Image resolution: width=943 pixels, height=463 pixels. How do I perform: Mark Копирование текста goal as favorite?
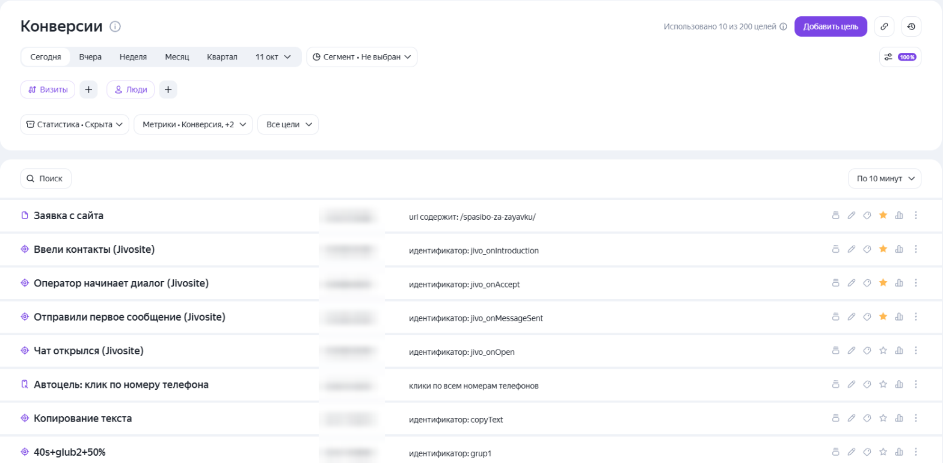pos(883,417)
